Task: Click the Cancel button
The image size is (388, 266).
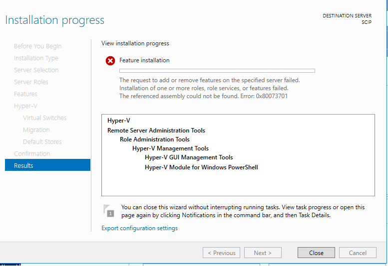Action: [358, 253]
